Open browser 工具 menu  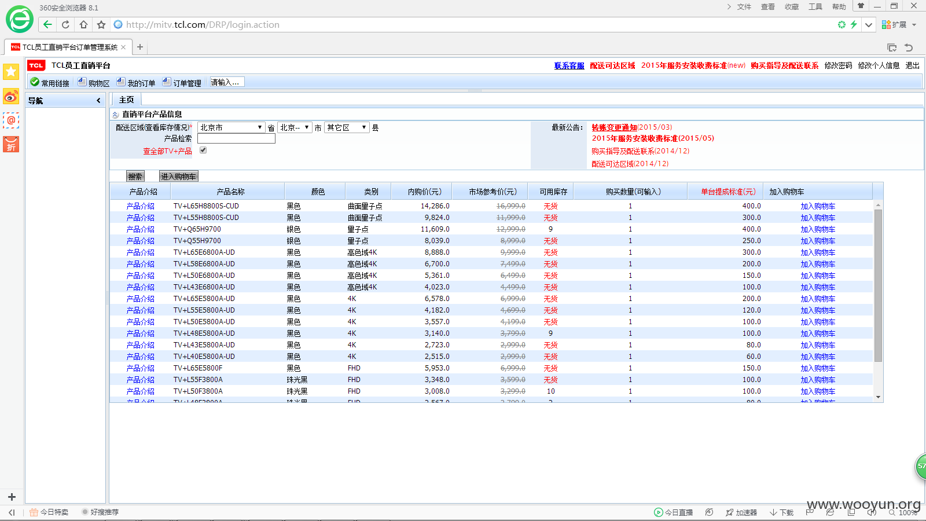pyautogui.click(x=815, y=7)
